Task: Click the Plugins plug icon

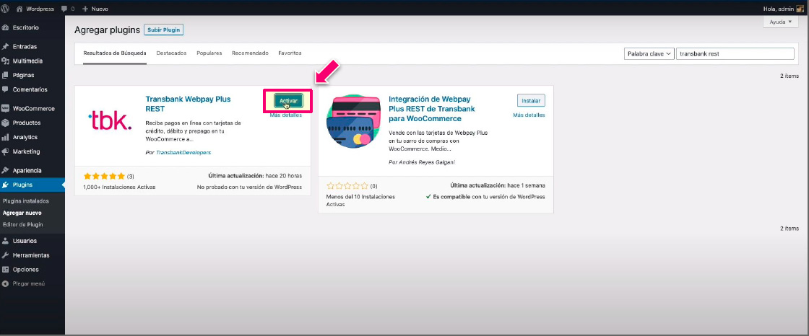Action: (5, 185)
